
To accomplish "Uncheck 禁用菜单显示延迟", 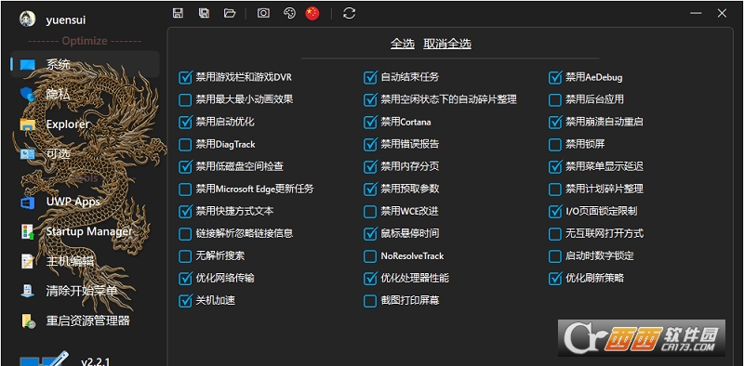I will (x=555, y=166).
